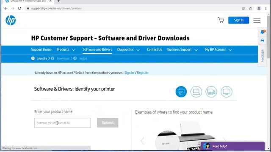Screen dimensions: 271x152
Task: Open the hamburger menu
Action: point(257,20)
